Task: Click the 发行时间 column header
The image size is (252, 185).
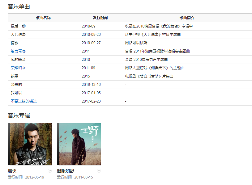Action: 100,18
